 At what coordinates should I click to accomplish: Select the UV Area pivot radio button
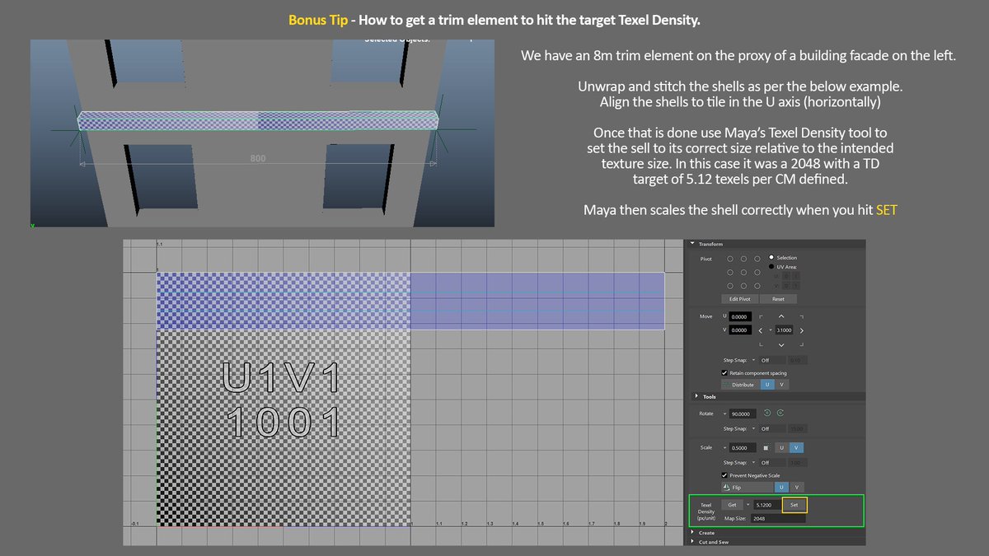pyautogui.click(x=771, y=267)
